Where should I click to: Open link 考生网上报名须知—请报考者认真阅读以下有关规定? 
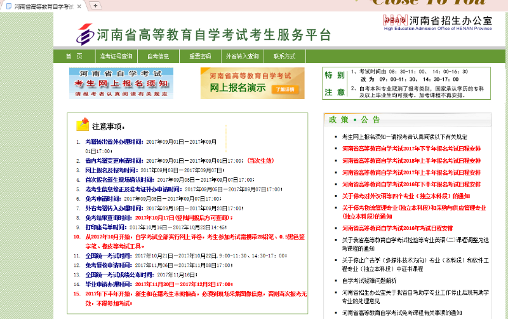(404, 137)
